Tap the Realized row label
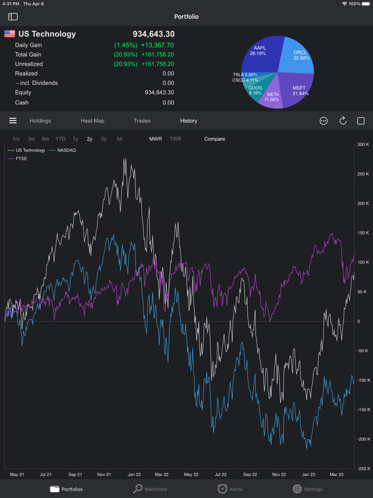373x498 pixels. pyautogui.click(x=26, y=74)
